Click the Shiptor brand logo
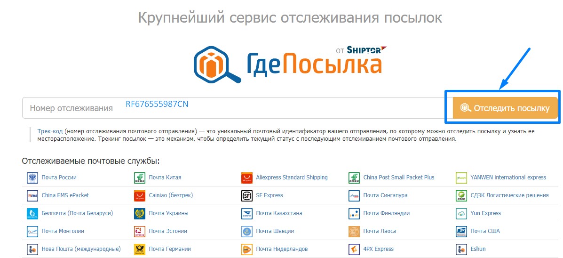The height and width of the screenshot is (258, 563). point(366,50)
